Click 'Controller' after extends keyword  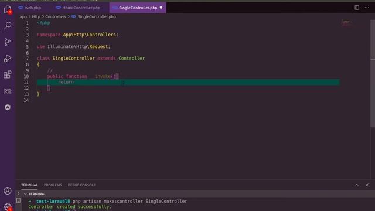[x=131, y=59]
